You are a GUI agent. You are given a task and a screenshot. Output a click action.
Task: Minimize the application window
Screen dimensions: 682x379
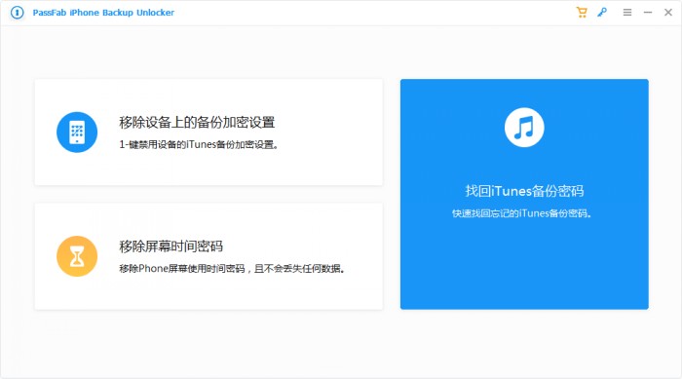click(x=648, y=13)
